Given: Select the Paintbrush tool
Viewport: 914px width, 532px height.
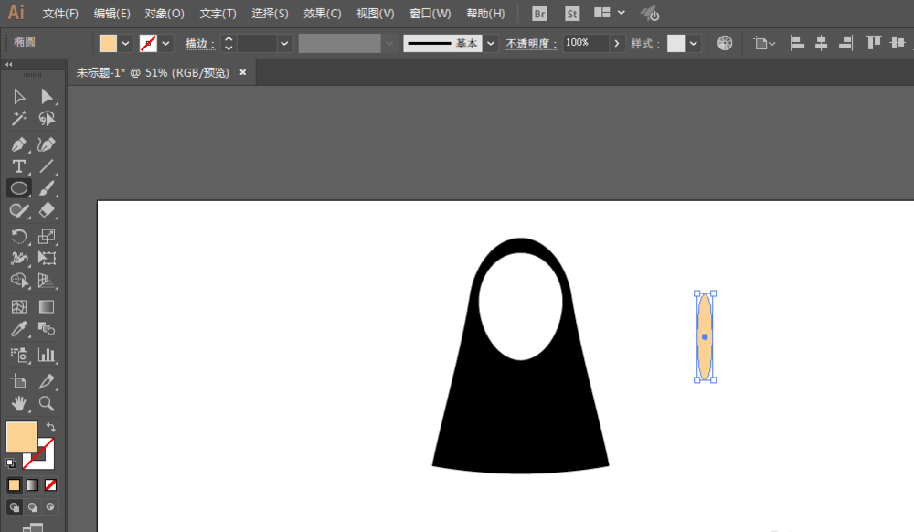Looking at the screenshot, I should pyautogui.click(x=47, y=188).
